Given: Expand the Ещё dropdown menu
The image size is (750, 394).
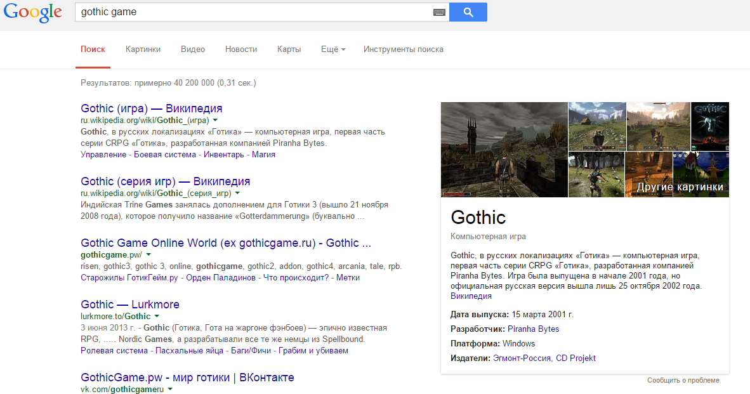Looking at the screenshot, I should 333,49.
